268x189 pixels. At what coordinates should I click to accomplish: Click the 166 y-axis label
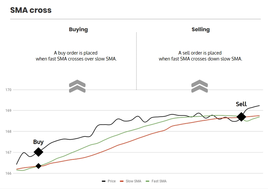(8, 173)
